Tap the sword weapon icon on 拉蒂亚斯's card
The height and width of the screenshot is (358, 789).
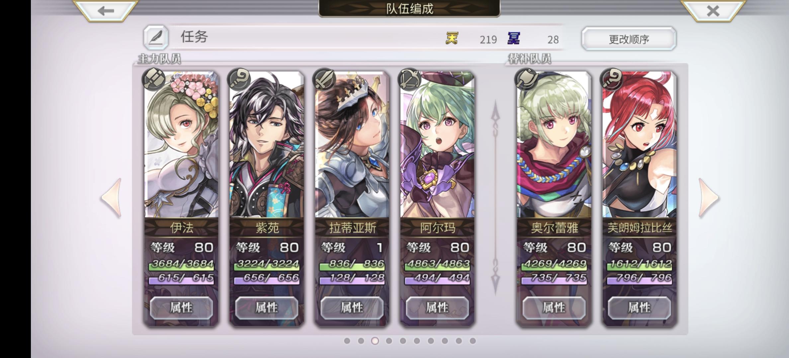324,79
